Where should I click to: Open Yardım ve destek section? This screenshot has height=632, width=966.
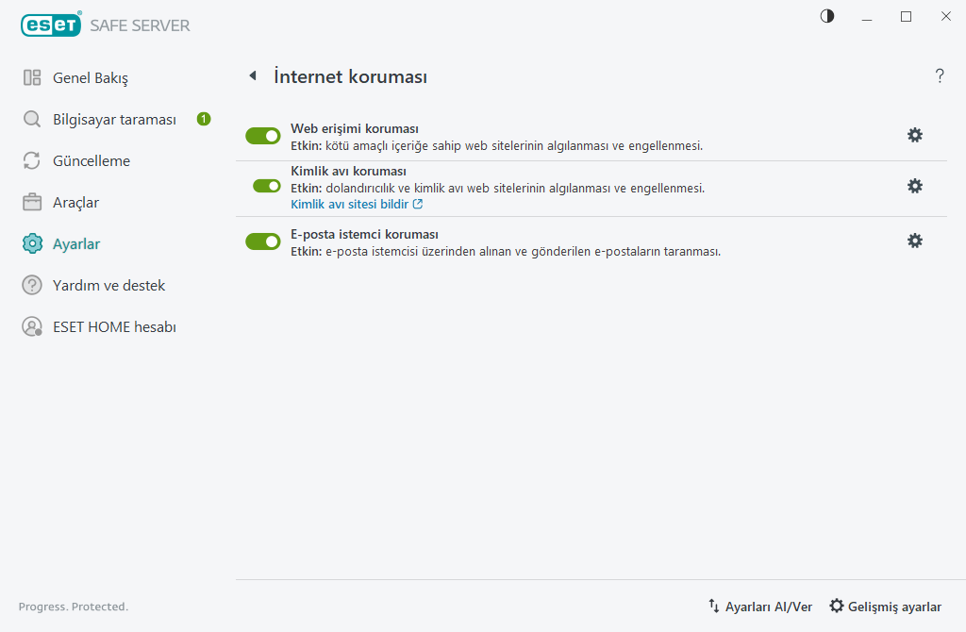(x=108, y=286)
